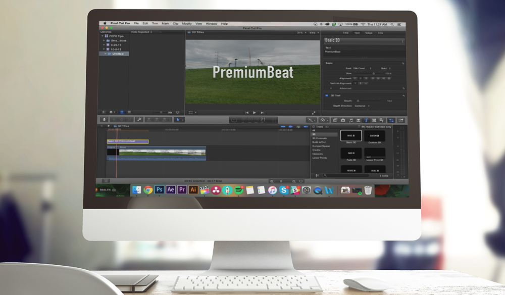The height and width of the screenshot is (295, 505).
Task: Expand the Untitled folder
Action: coord(106,54)
